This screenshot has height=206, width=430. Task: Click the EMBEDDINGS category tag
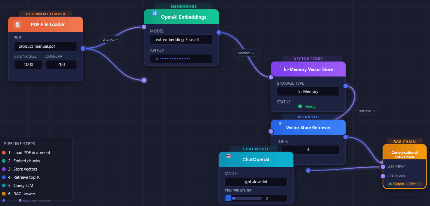click(184, 6)
